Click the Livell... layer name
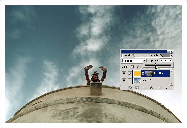This screenshot has width=187, height=128. coord(158,73)
